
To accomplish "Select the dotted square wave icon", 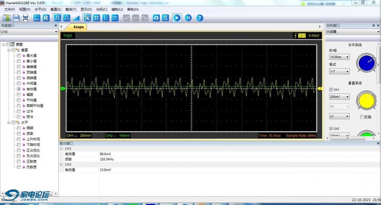I will click(x=67, y=18).
